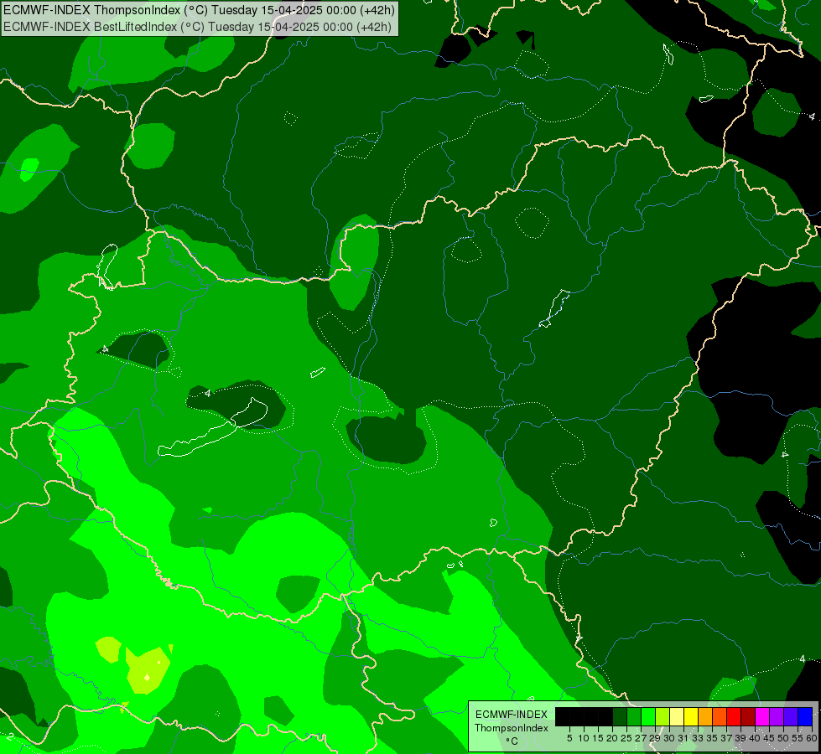Click the ThompsonIndex title line in header
Viewport: 821px width, 754px height.
(x=199, y=9)
